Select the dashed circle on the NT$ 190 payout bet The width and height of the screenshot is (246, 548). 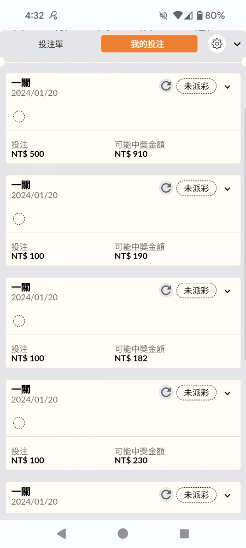click(19, 219)
